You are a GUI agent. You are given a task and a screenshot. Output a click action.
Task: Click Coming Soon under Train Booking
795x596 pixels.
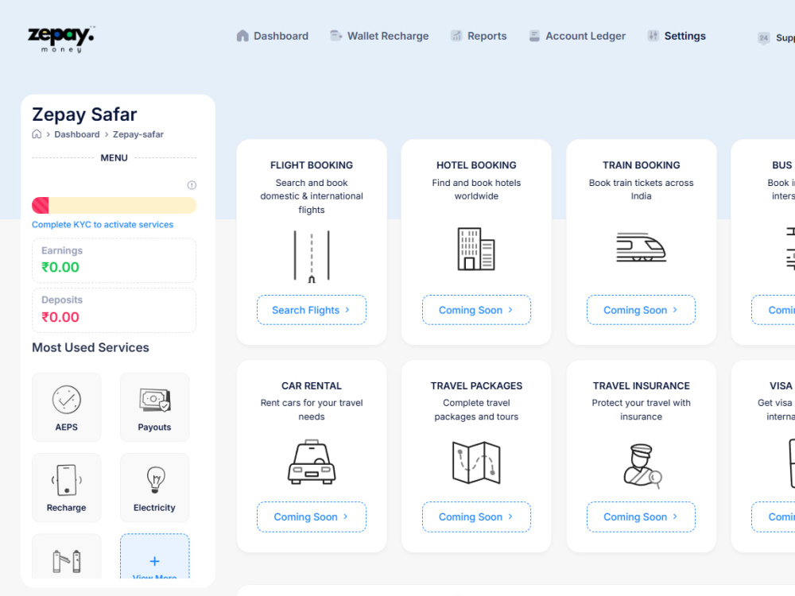(x=641, y=310)
